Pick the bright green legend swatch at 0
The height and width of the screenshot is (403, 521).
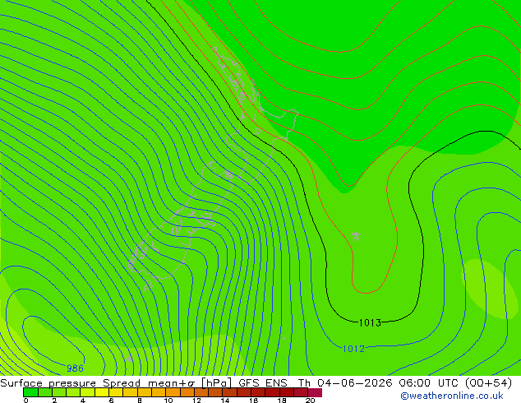coord(30,392)
